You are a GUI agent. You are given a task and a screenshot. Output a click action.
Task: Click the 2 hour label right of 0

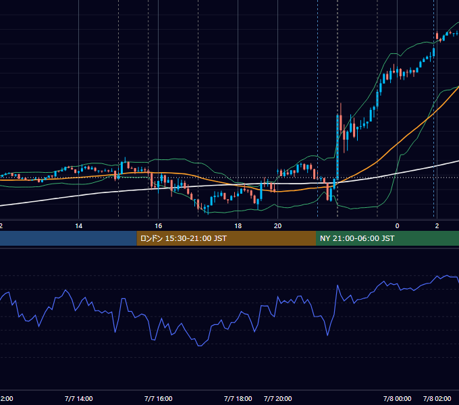tap(437, 226)
